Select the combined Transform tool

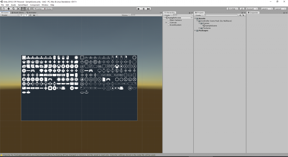coord(28,9)
